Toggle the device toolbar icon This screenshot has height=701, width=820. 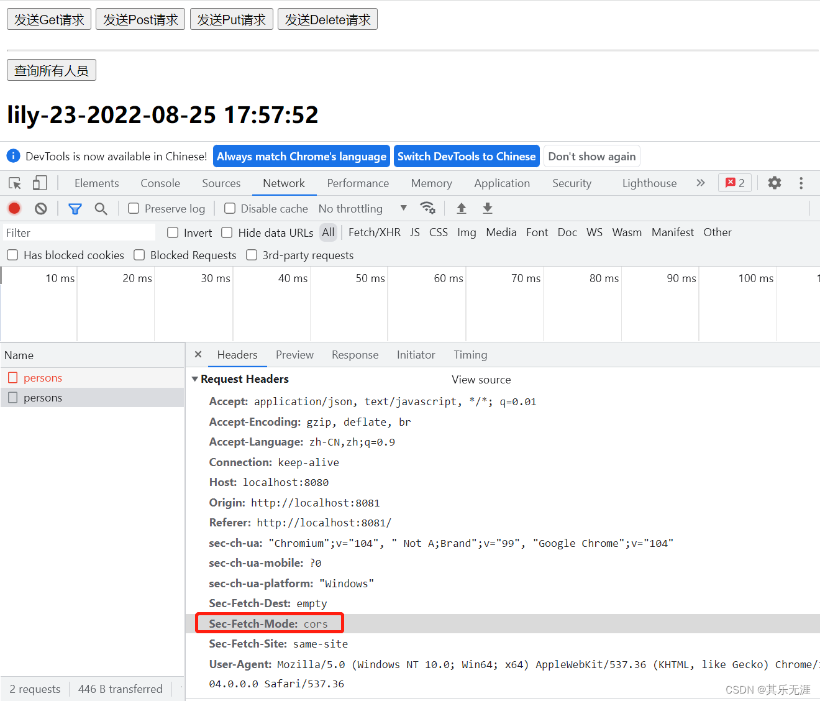[x=40, y=183]
